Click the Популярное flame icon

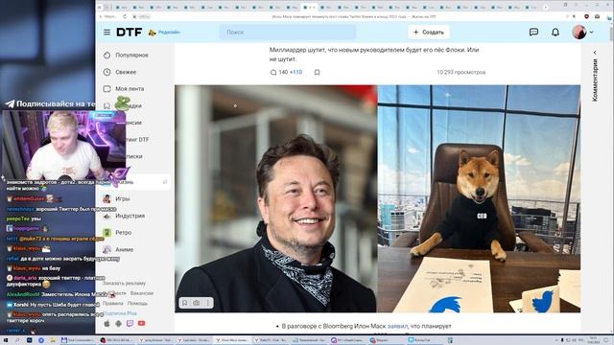(106, 56)
